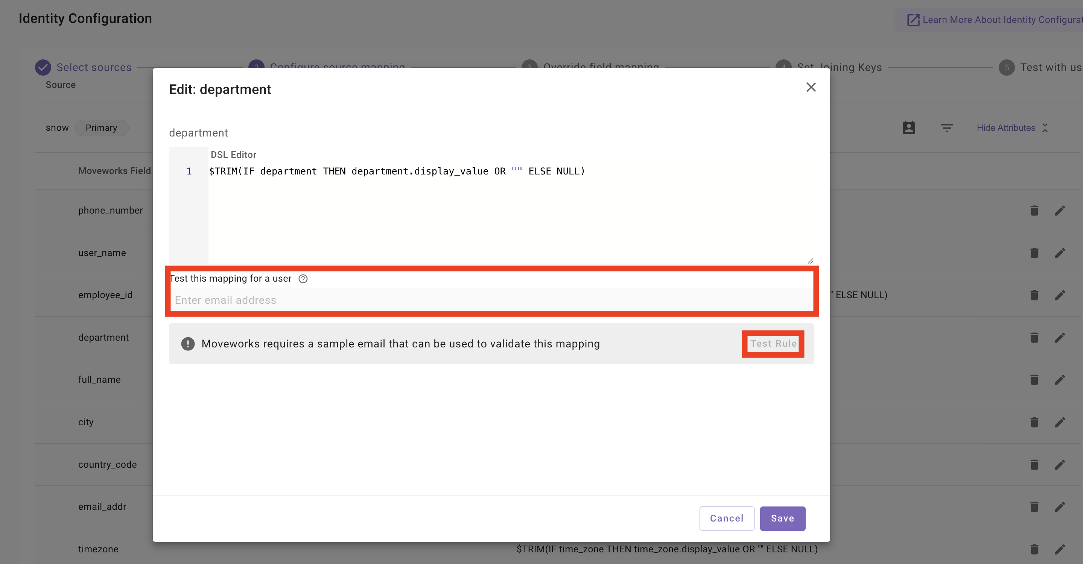The image size is (1083, 564).
Task: Close the Edit: department dialog
Action: coord(811,87)
